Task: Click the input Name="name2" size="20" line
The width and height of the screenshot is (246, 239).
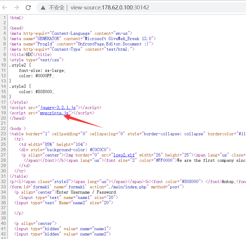Action: [x=64, y=203]
